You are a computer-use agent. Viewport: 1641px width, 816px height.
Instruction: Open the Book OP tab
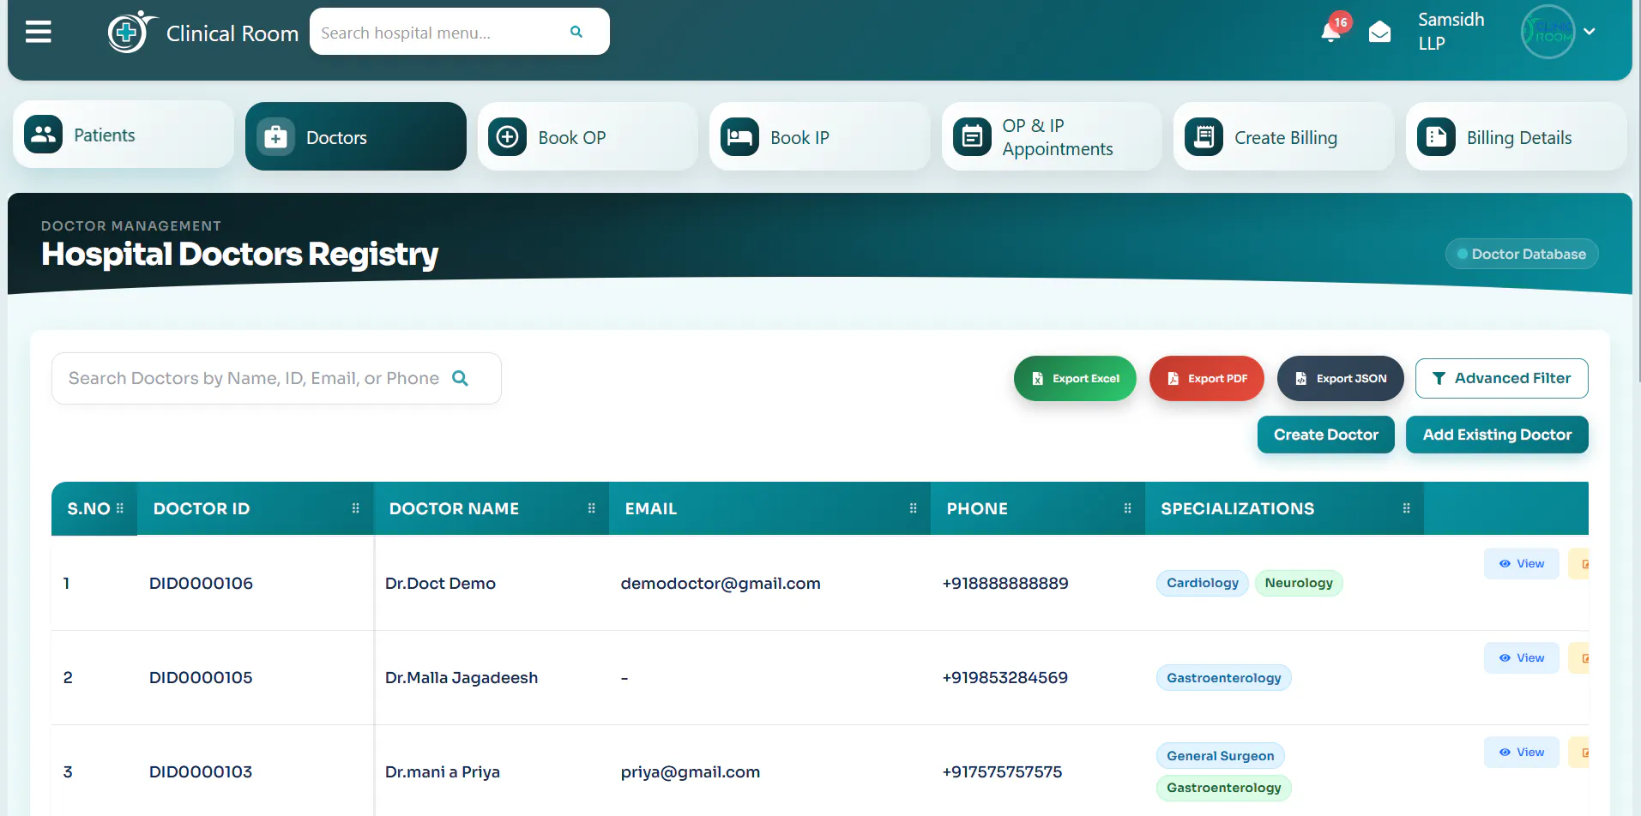[x=588, y=136]
